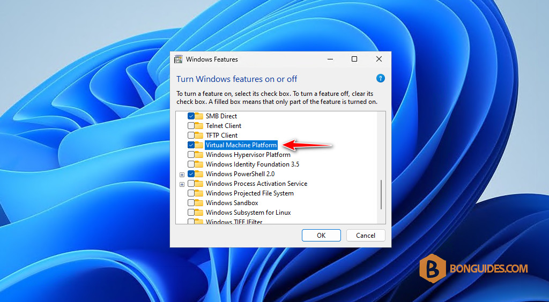The height and width of the screenshot is (302, 549).
Task: Close the Windows Features dialog
Action: pyautogui.click(x=379, y=59)
